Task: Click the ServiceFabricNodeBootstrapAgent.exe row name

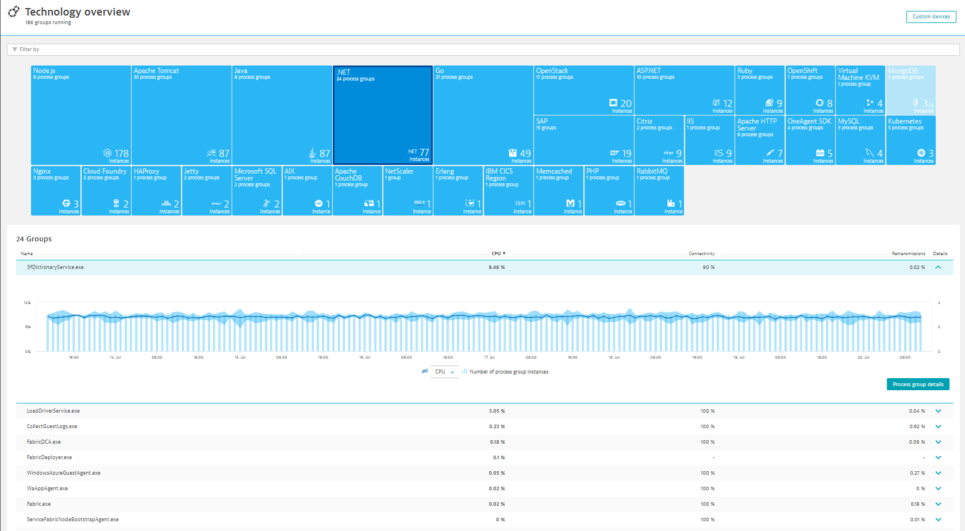Action: (x=73, y=520)
